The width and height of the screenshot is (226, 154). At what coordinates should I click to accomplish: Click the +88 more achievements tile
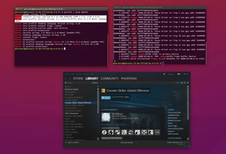coord(157,132)
